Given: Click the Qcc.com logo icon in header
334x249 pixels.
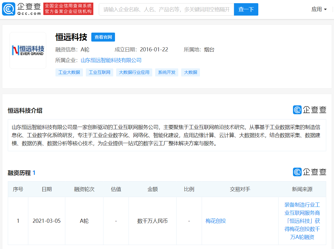Looking at the screenshot, I should tap(8, 9).
